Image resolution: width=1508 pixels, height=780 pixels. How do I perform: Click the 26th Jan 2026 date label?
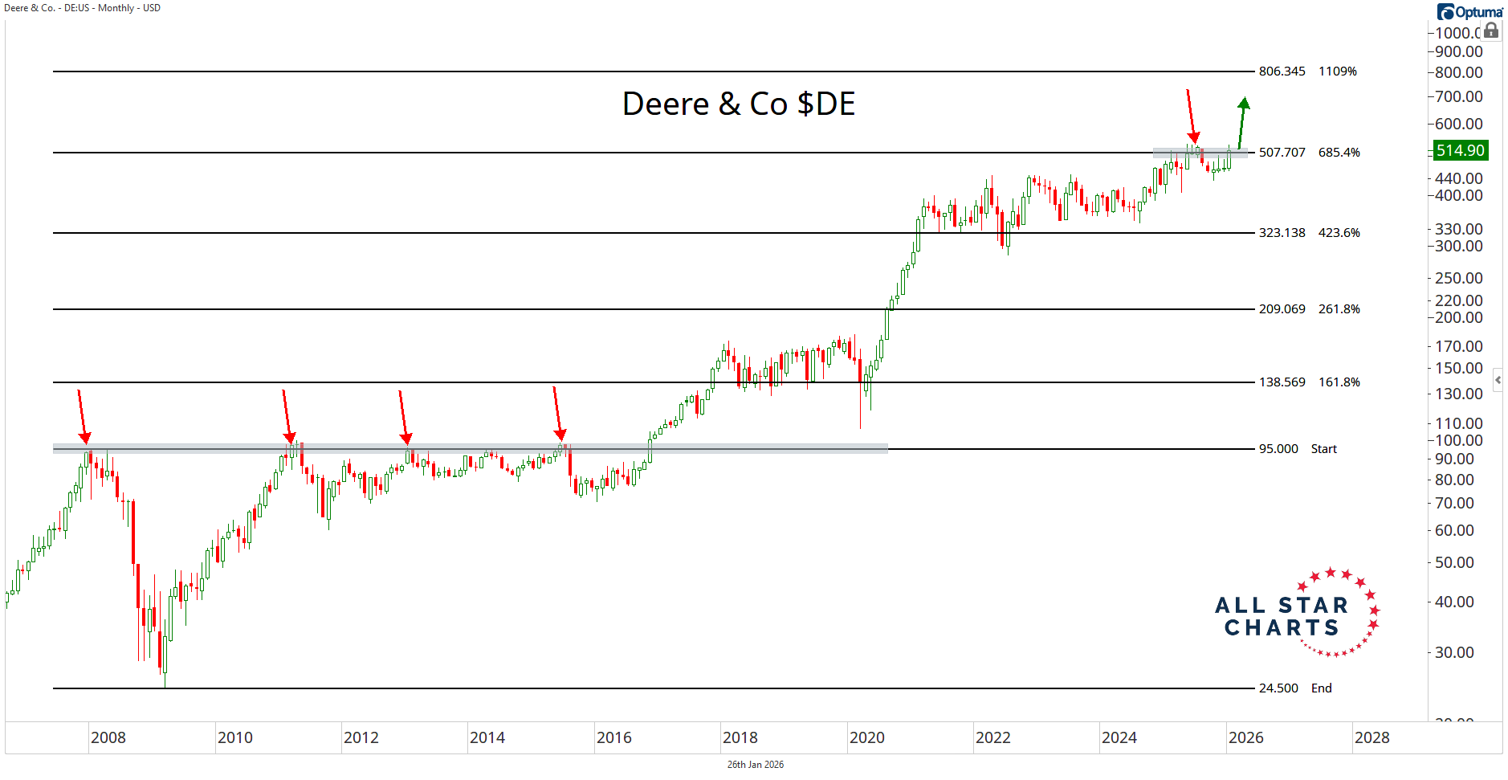coord(755,765)
